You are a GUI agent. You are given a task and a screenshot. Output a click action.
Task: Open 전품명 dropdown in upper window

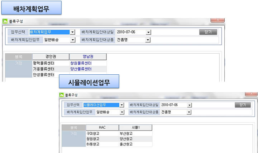[x=148, y=40]
